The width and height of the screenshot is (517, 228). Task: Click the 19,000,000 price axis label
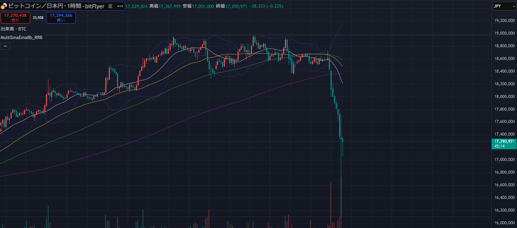[x=504, y=34]
